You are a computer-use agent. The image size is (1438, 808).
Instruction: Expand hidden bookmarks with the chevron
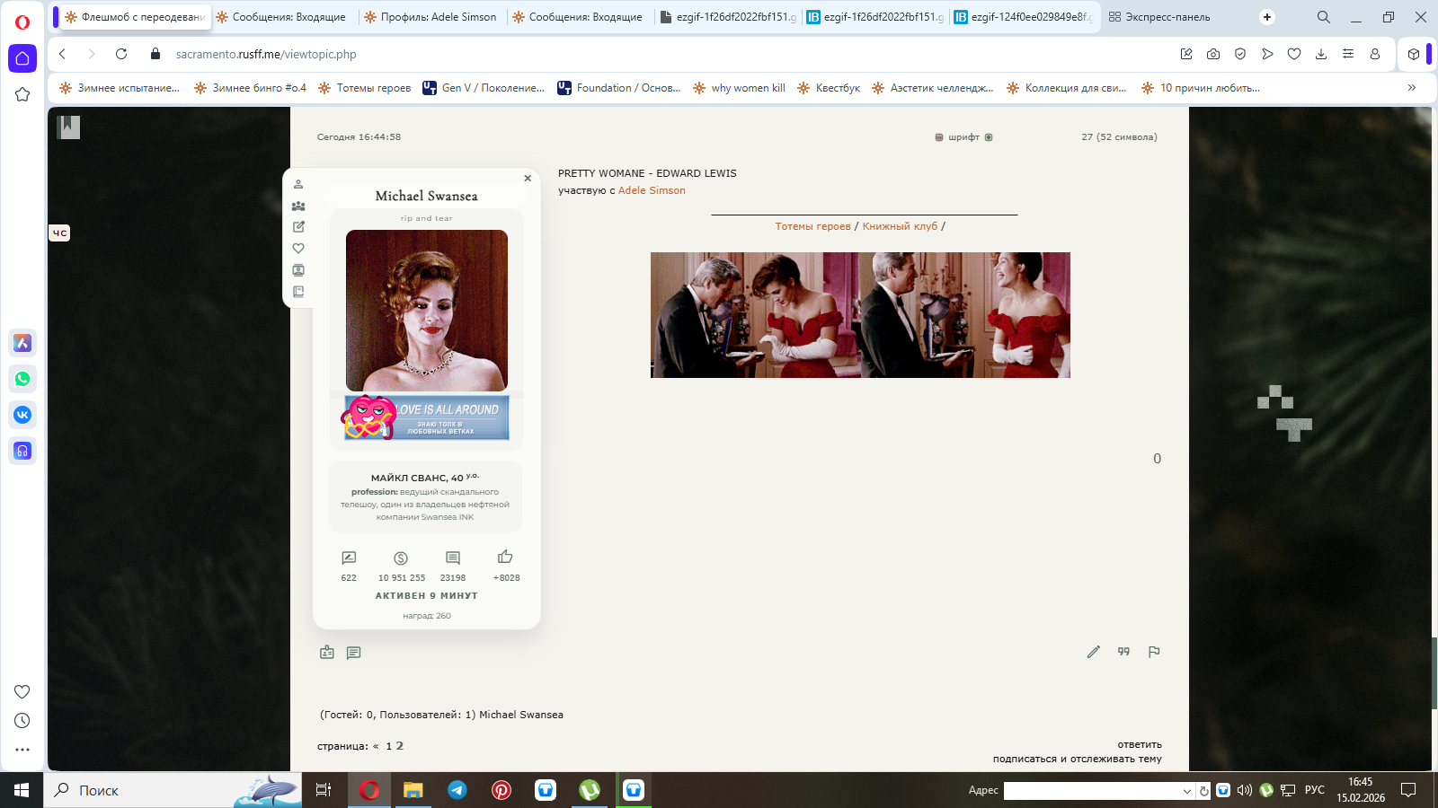click(x=1411, y=88)
